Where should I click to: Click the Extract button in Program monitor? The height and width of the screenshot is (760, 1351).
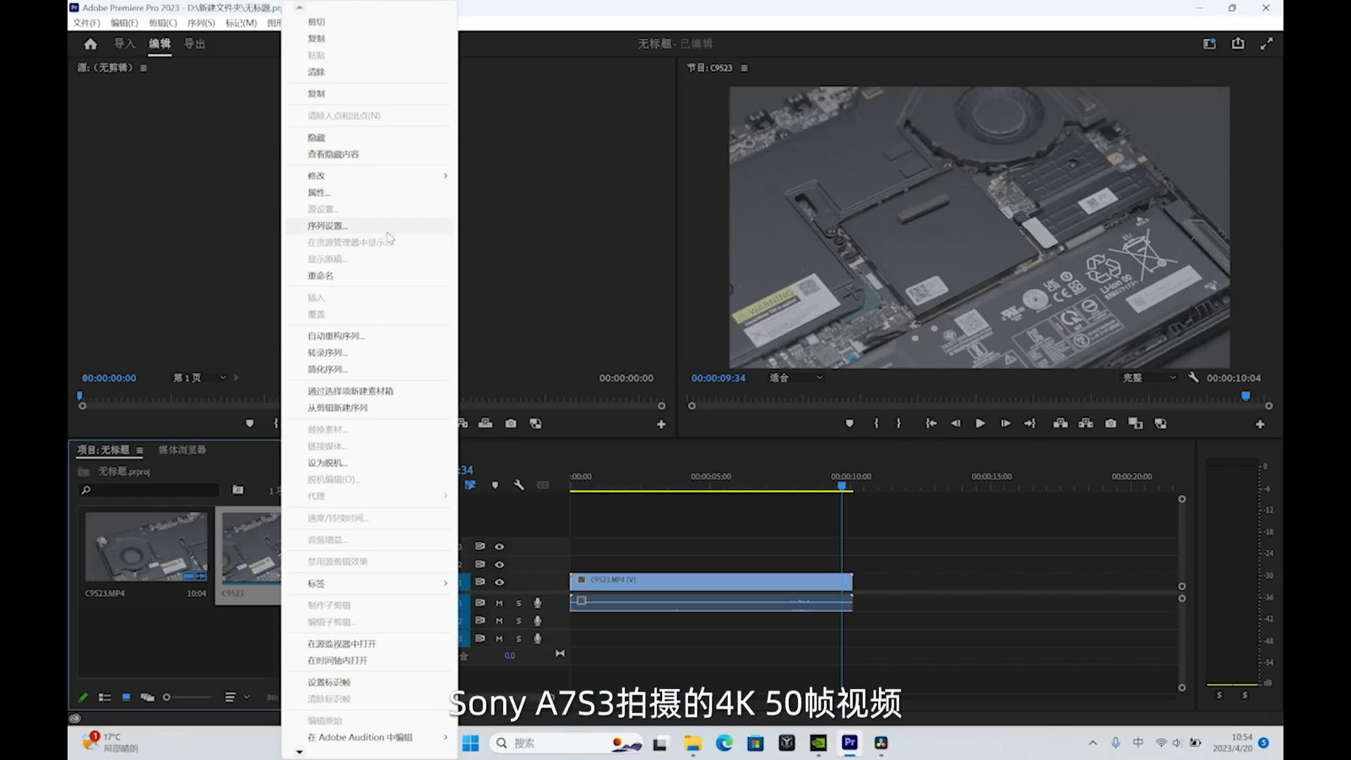coord(1086,423)
